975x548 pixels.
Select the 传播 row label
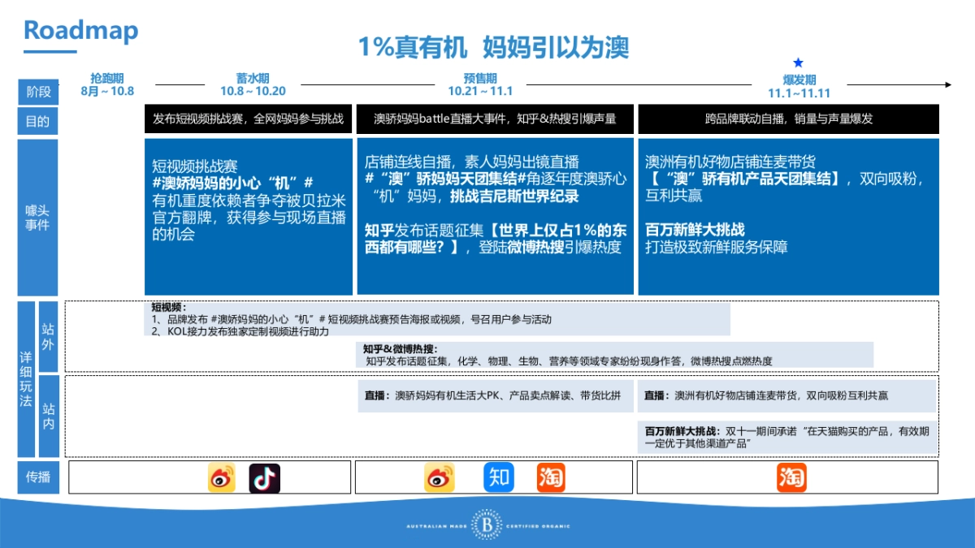point(37,478)
